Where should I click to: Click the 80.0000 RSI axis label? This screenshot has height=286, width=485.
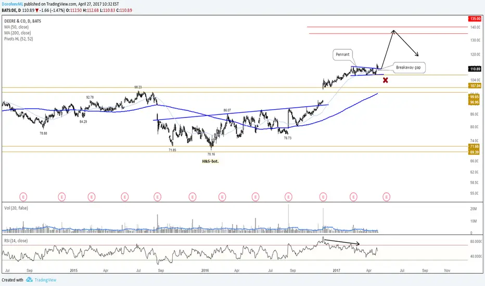coord(476,241)
